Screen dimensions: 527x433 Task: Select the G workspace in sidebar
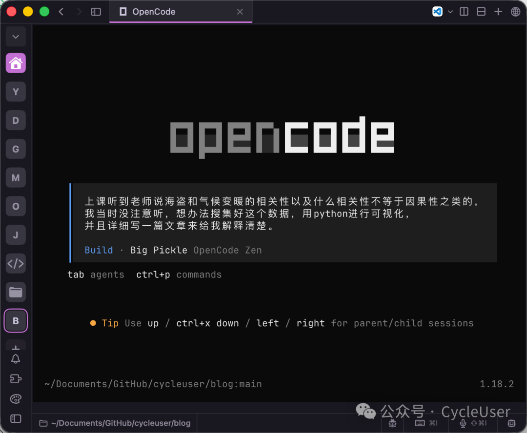16,149
